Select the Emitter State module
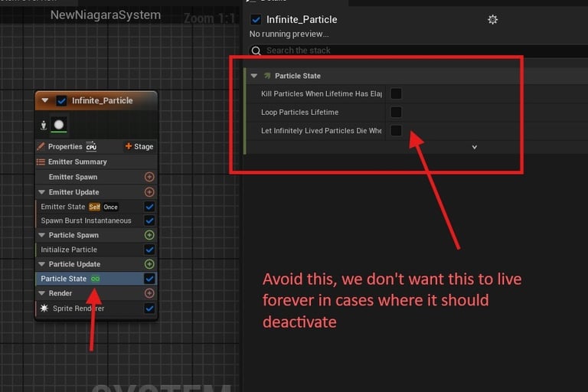588x392 pixels. click(x=96, y=207)
